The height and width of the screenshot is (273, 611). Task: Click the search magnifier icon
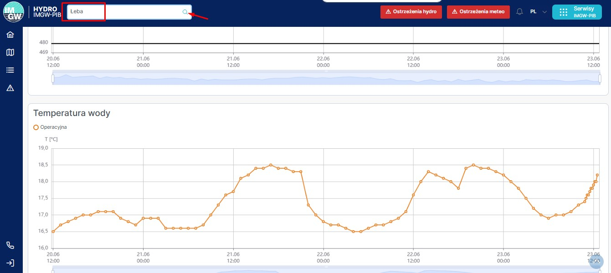[185, 12]
